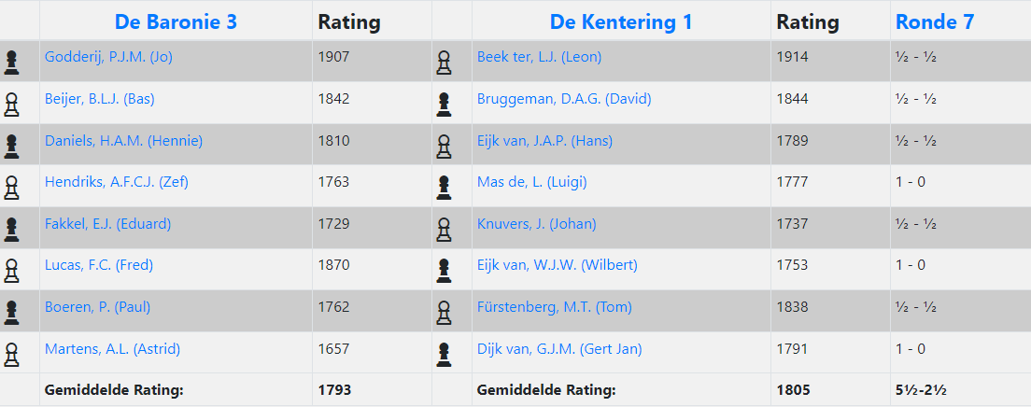Click the white pawn icon beside Beijer
Screen dimensions: 1031x407
[11, 105]
